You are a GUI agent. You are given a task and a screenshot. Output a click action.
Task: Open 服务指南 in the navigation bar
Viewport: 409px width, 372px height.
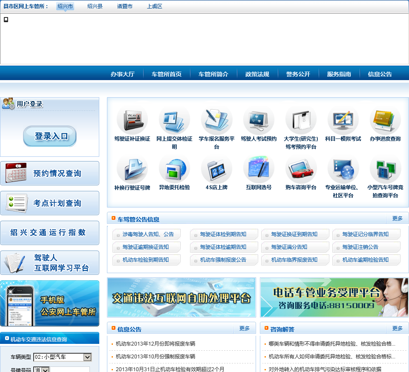[339, 74]
